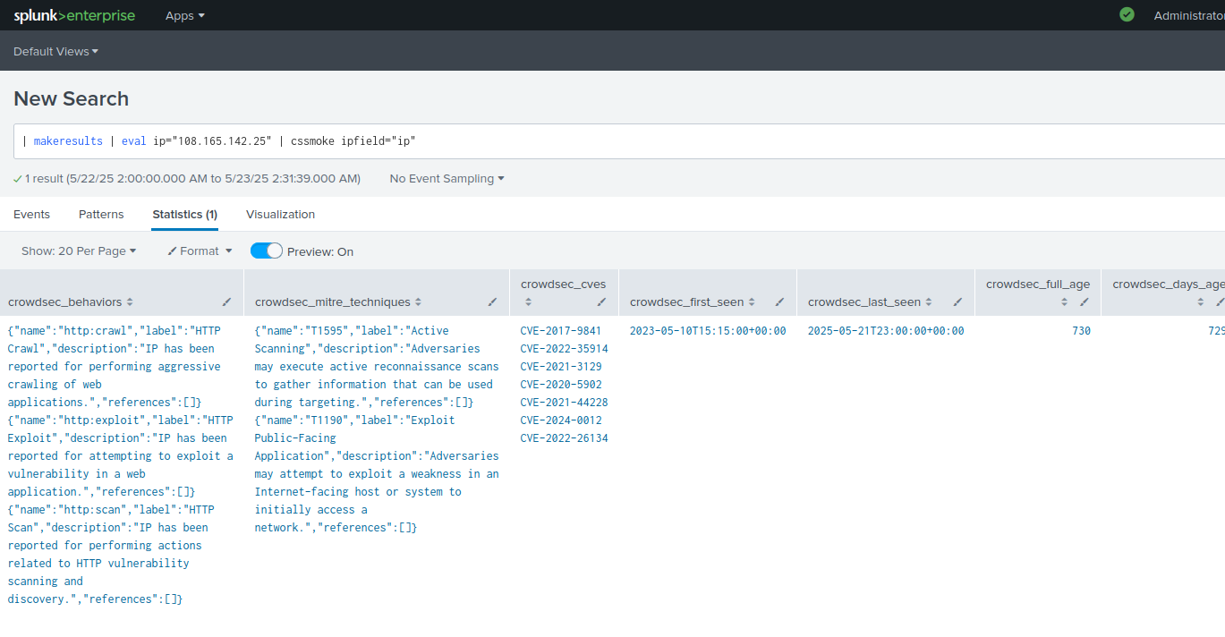This screenshot has width=1225, height=637.
Task: Click the green health status checkmark icon
Action: tap(1127, 14)
